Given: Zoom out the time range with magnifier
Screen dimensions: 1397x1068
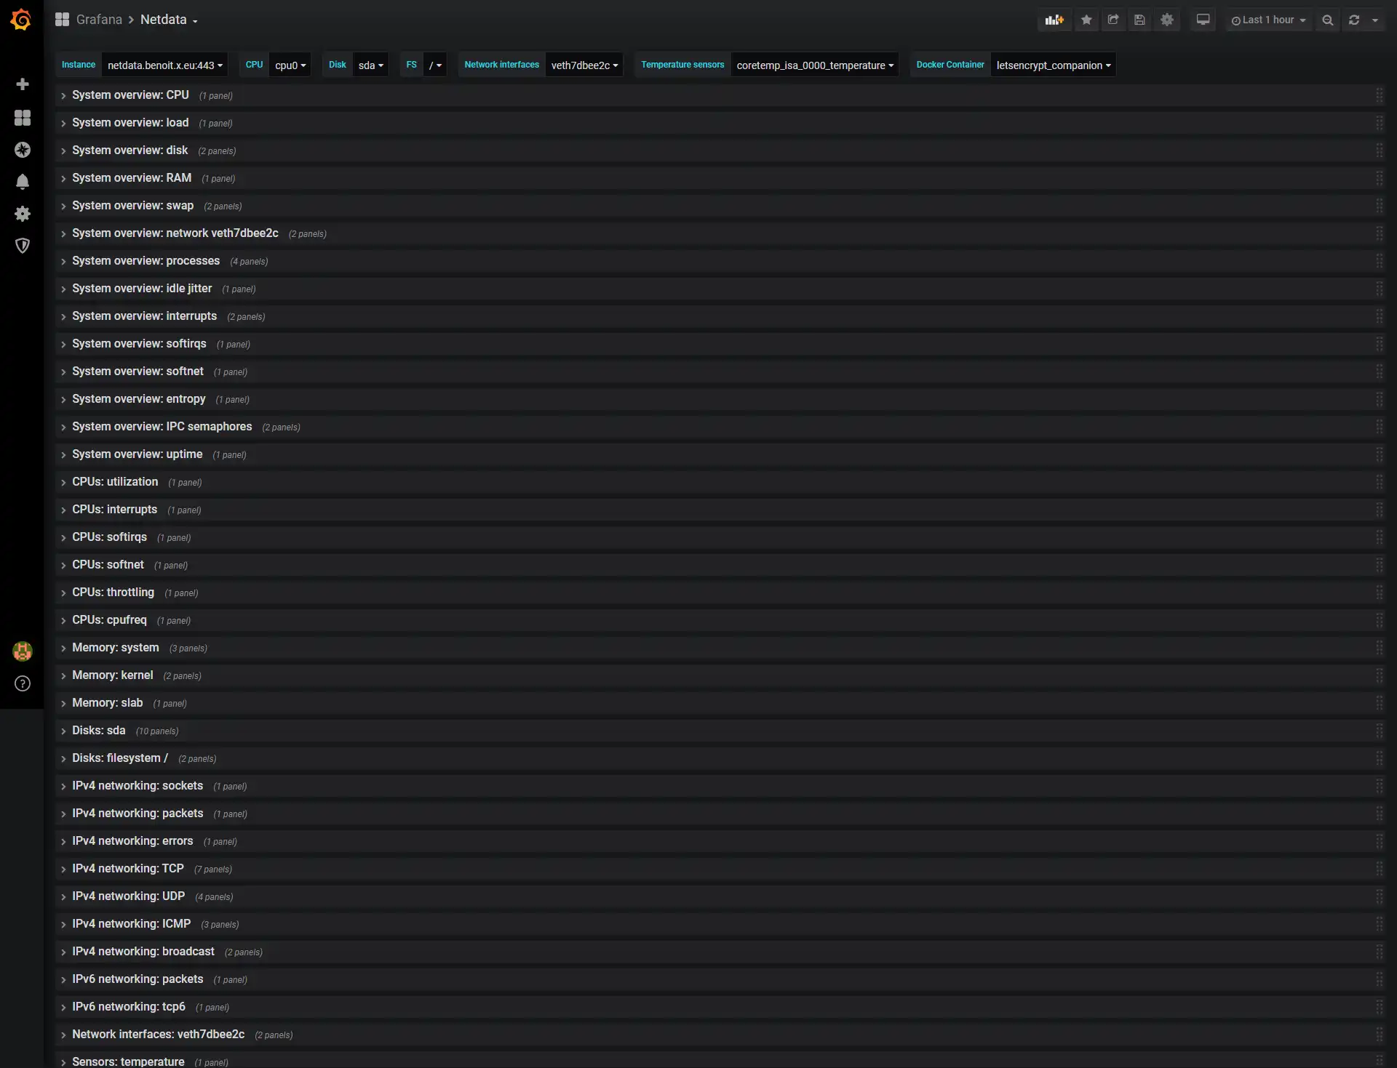Looking at the screenshot, I should point(1327,20).
